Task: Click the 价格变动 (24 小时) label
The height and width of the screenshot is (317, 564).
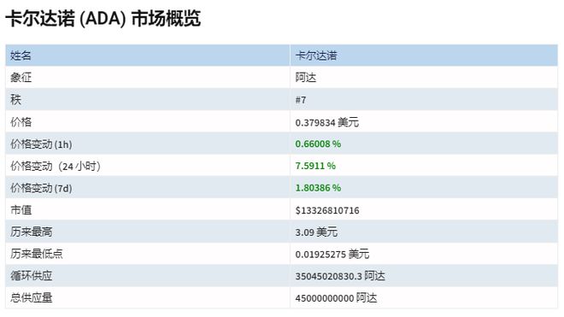Action: point(56,166)
